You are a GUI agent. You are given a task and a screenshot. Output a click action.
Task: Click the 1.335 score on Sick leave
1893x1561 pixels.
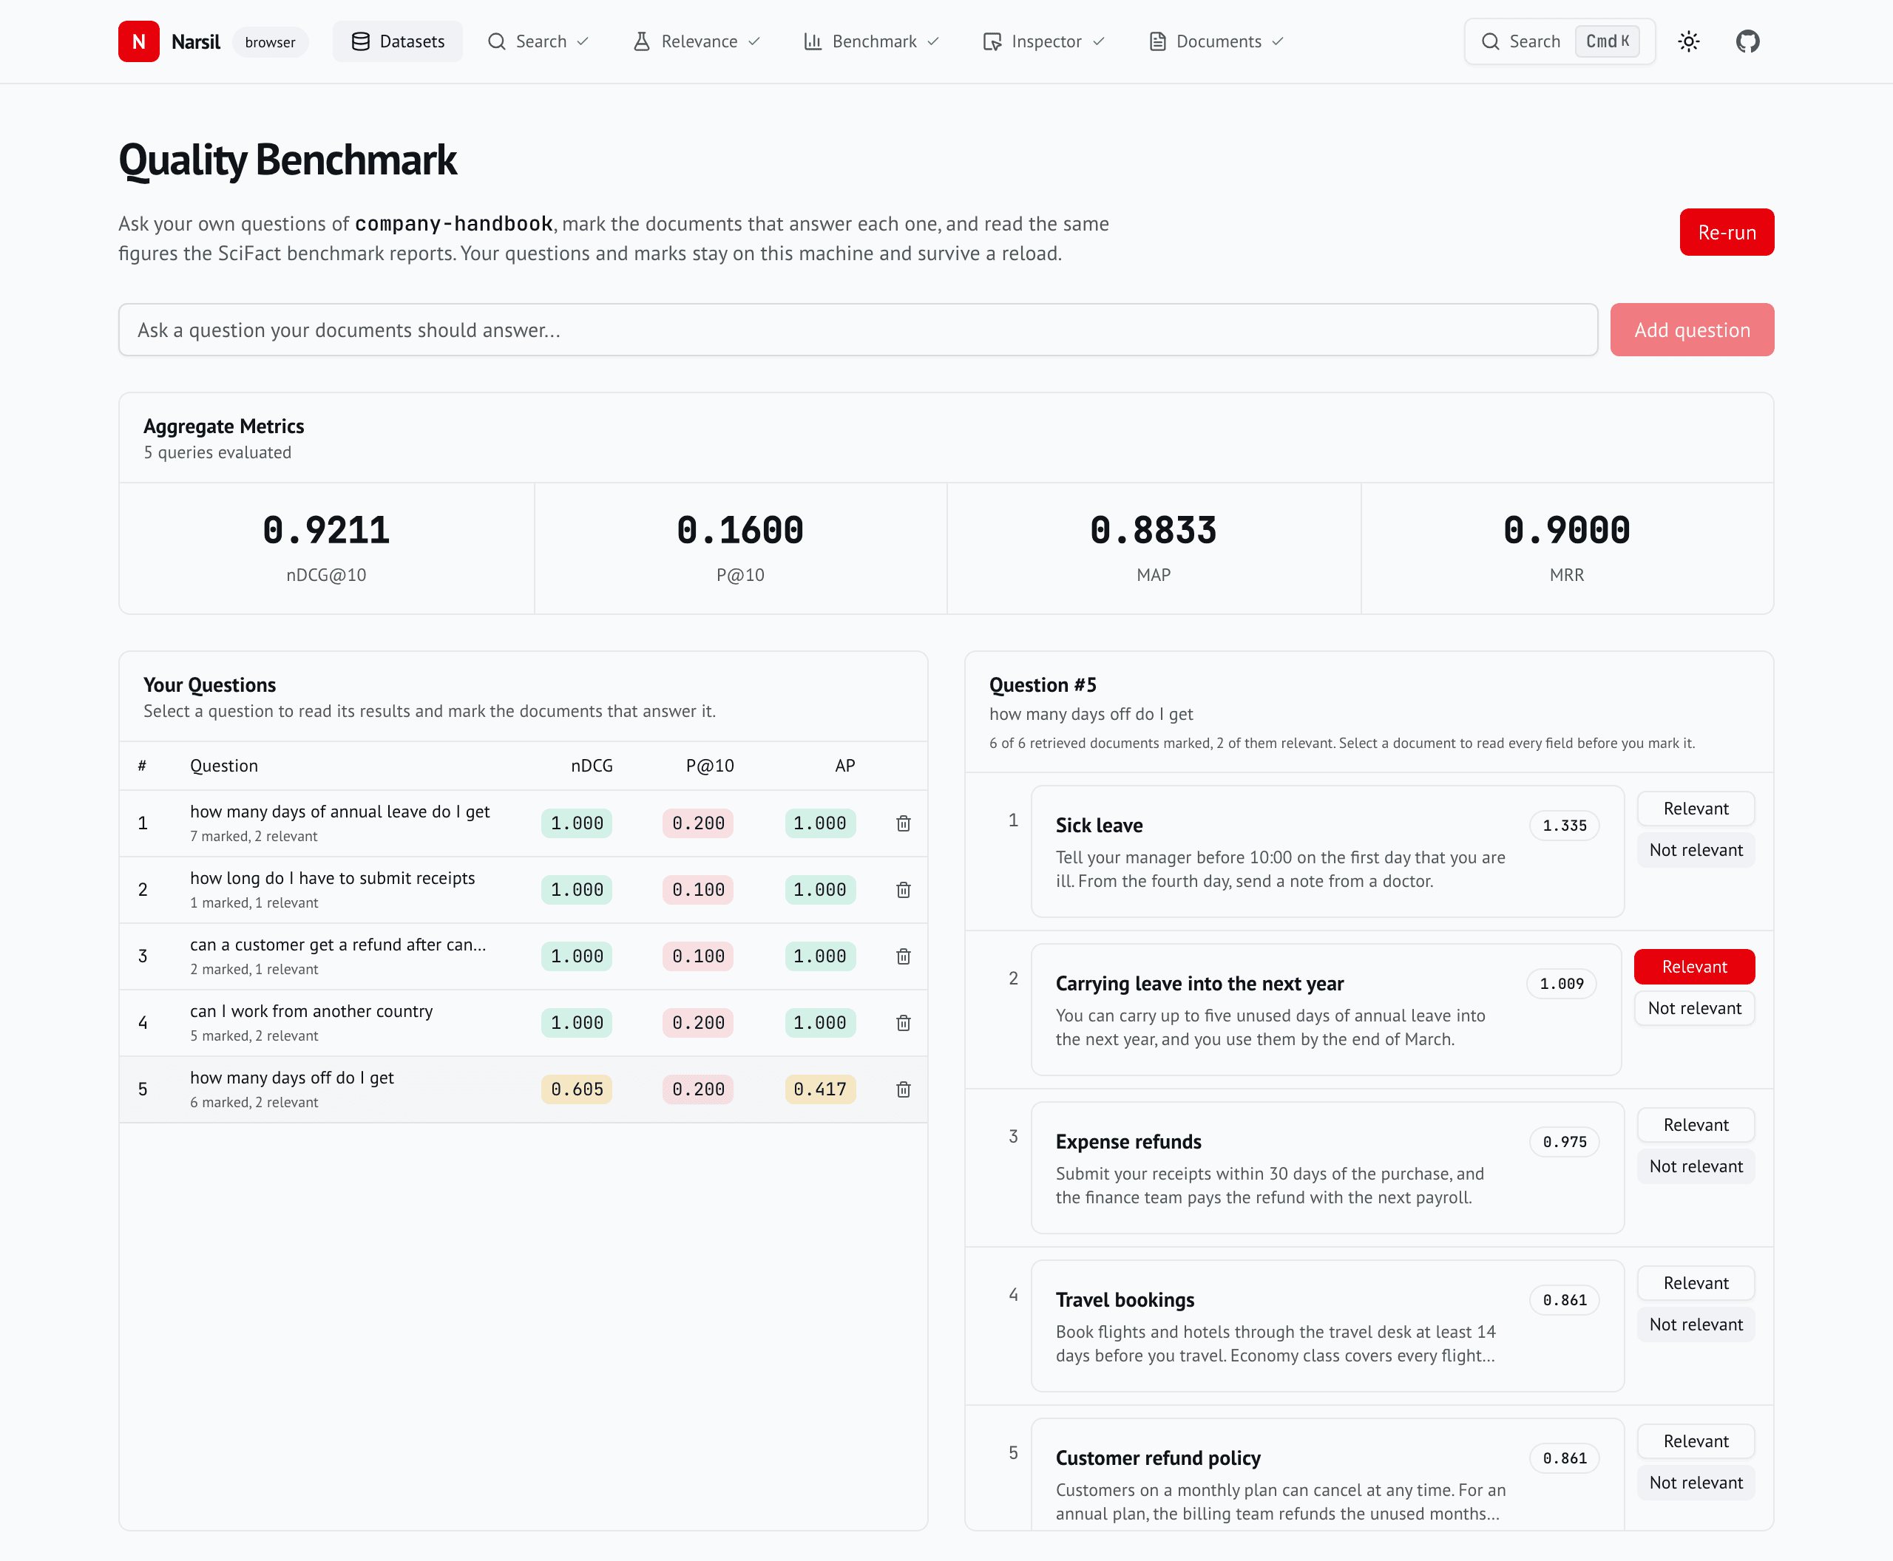click(x=1564, y=826)
